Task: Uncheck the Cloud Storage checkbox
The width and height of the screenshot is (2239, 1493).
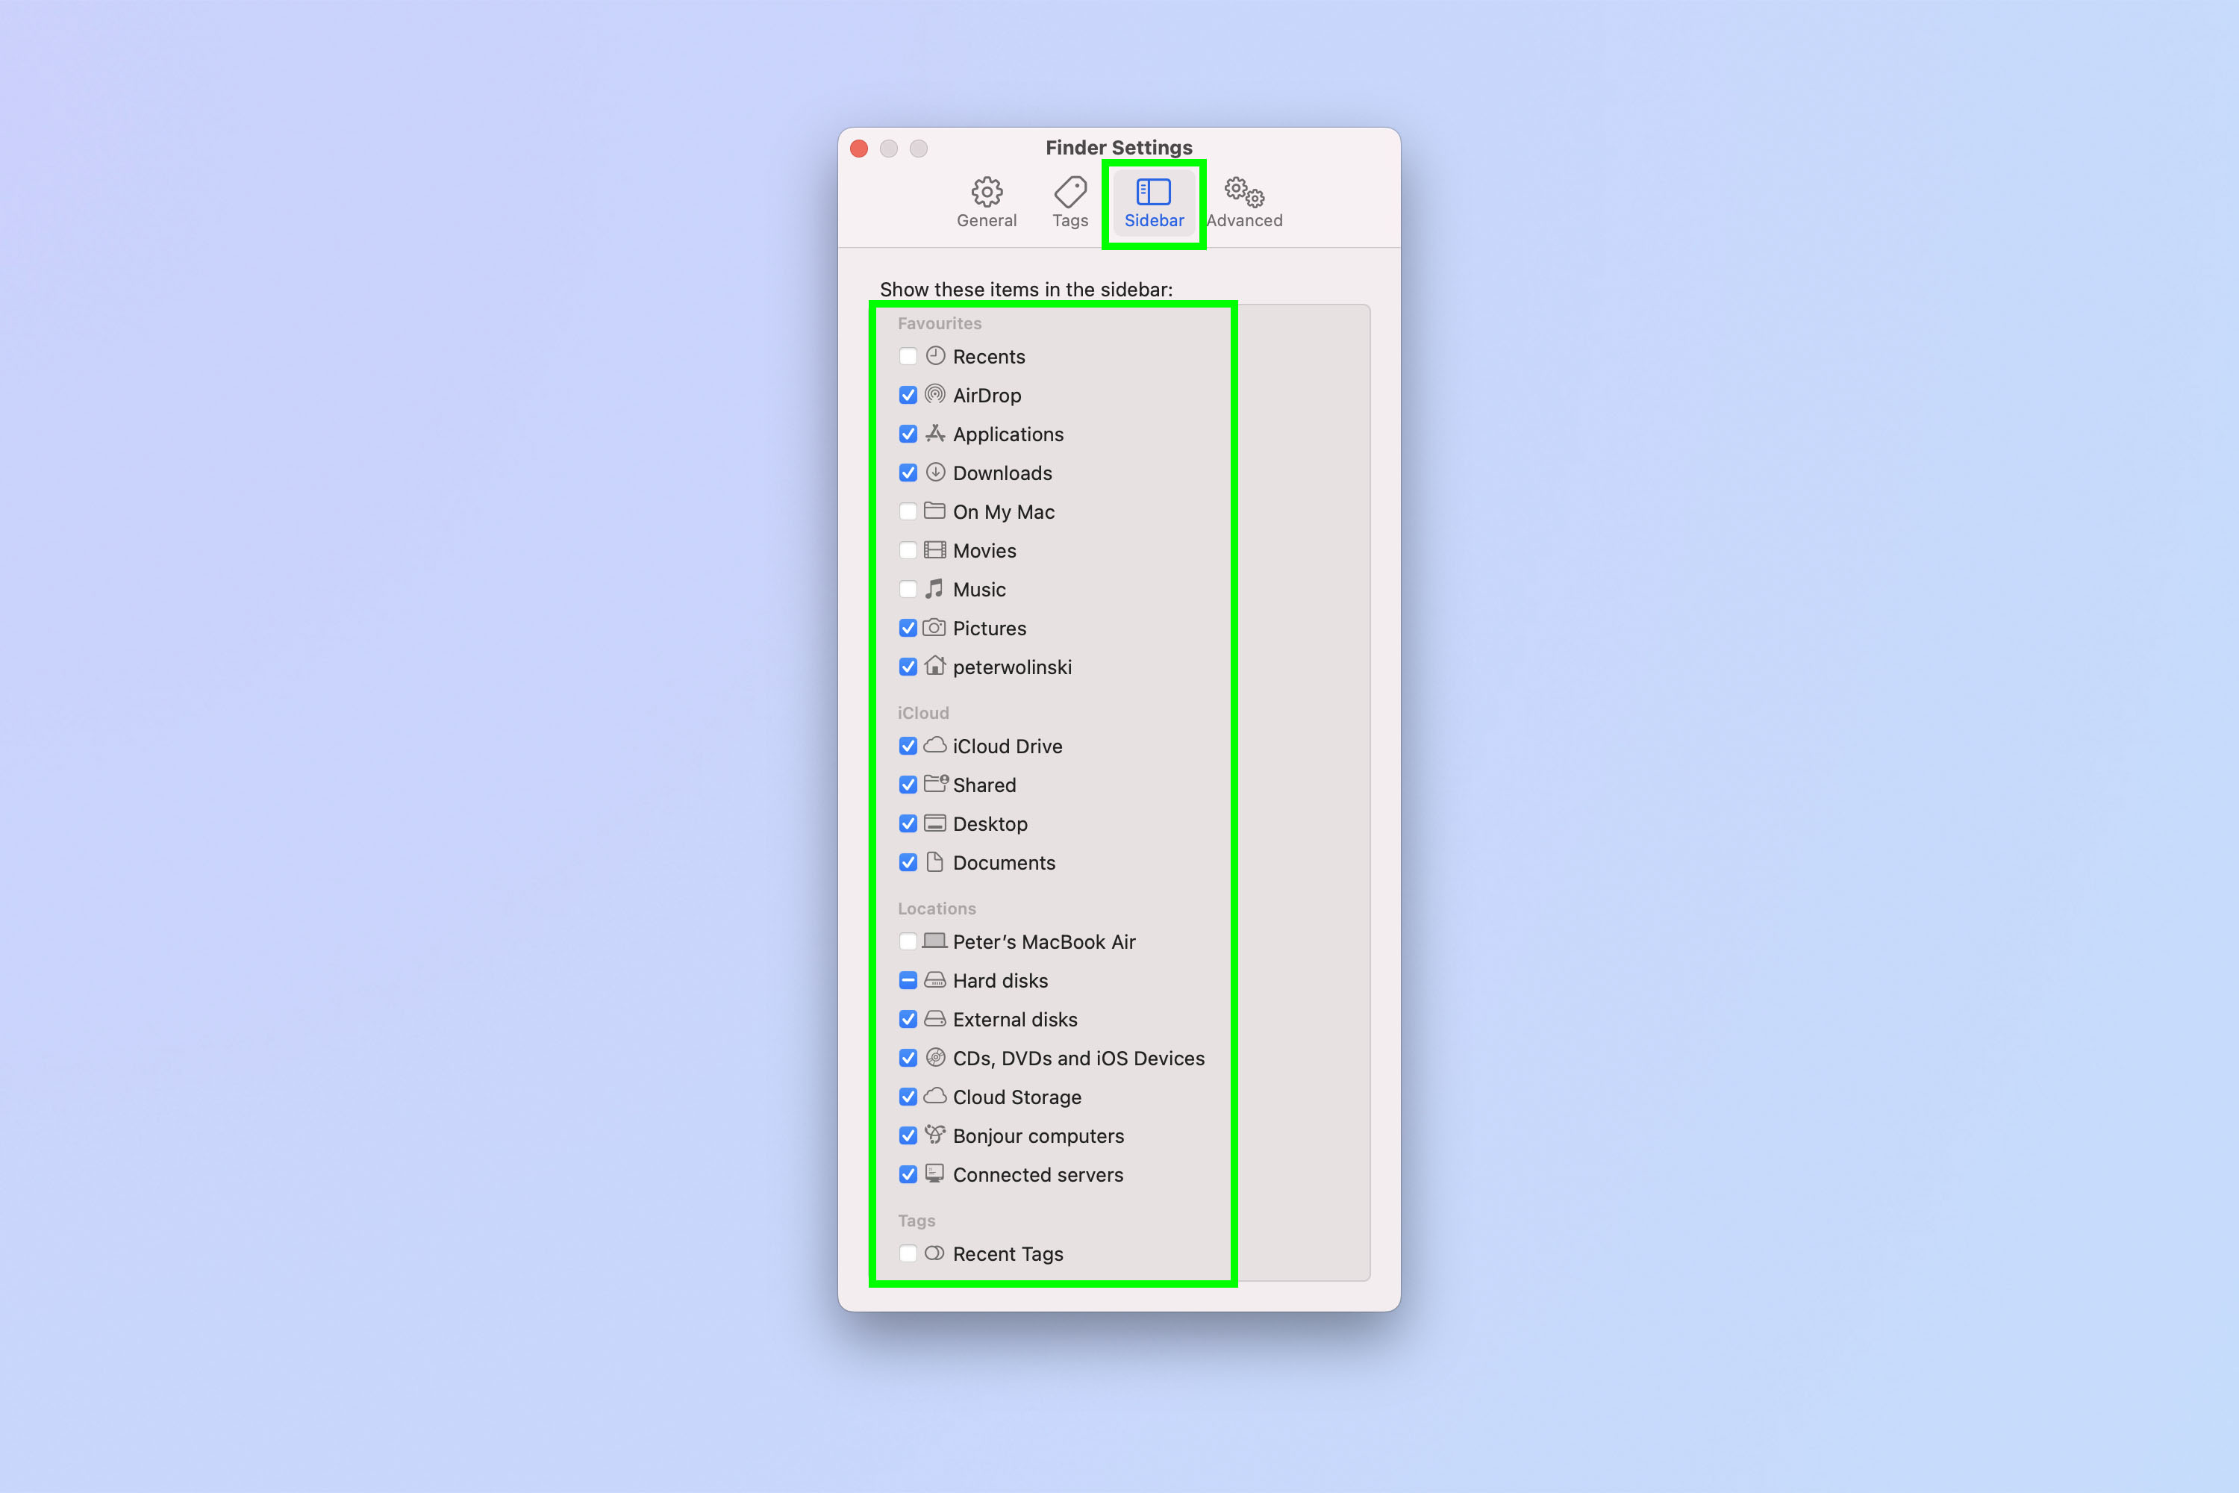Action: [x=908, y=1097]
